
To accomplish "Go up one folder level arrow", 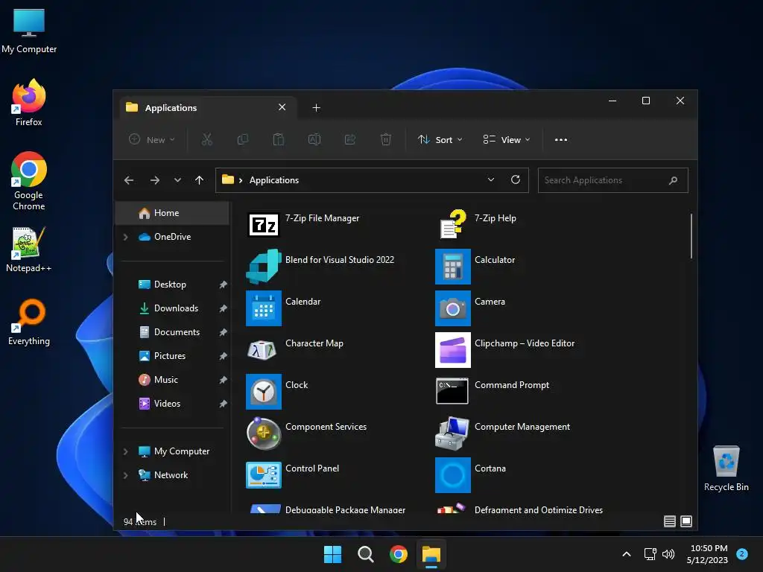I will [199, 180].
